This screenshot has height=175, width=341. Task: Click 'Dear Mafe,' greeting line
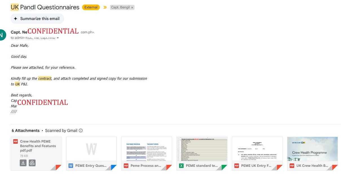[x=20, y=45]
